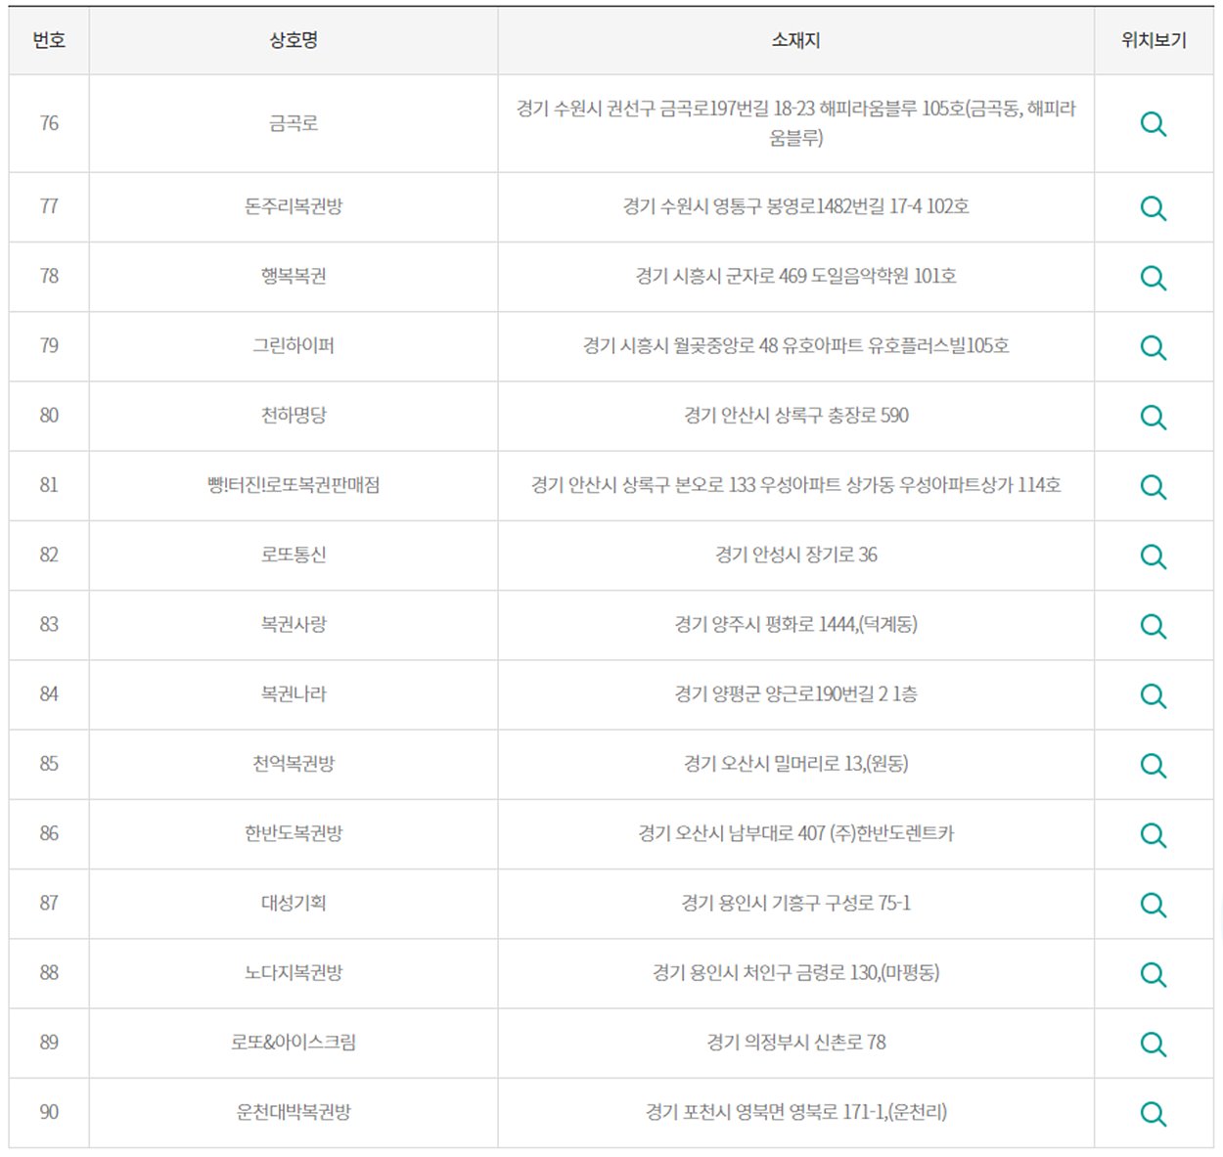The width and height of the screenshot is (1223, 1157).
Task: Open location of 빵!터진!로또복권판매점
Action: (x=1154, y=486)
